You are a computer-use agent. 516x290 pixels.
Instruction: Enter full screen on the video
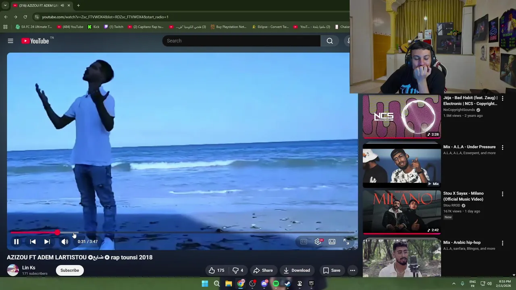click(346, 242)
